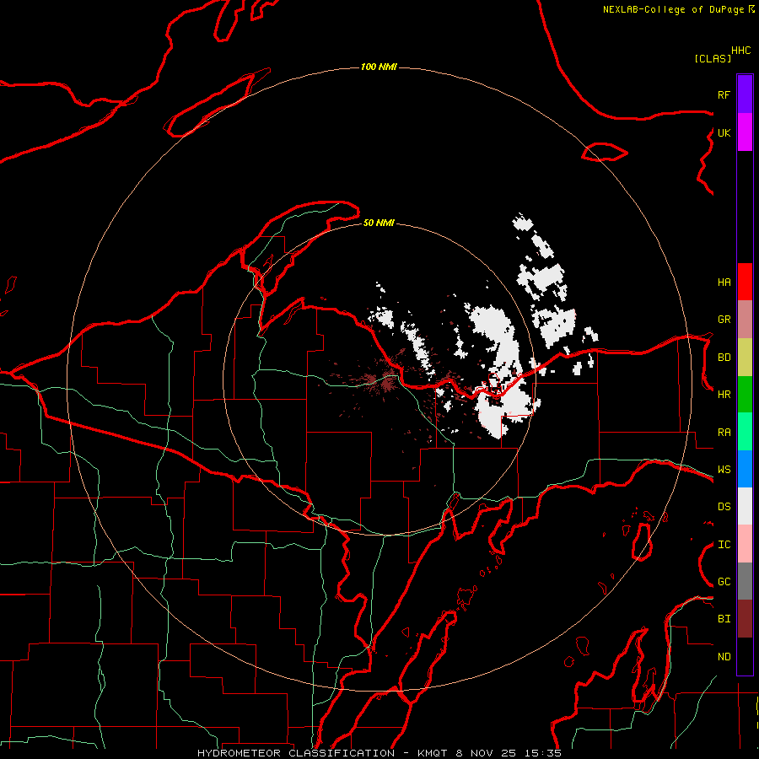The width and height of the screenshot is (759, 759).
Task: Pick the HR green legend color swatch
Action: click(x=745, y=395)
